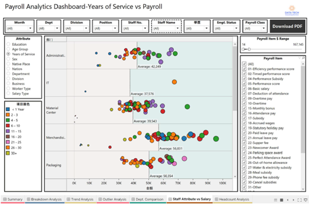Select Native Place attribute option
Screen dimensions: 309x205
point(8,64)
